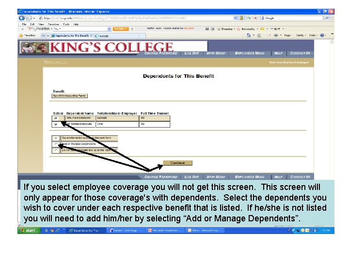Select Do not save changes radio option
The height and width of the screenshot is (261, 349).
[x=56, y=151]
